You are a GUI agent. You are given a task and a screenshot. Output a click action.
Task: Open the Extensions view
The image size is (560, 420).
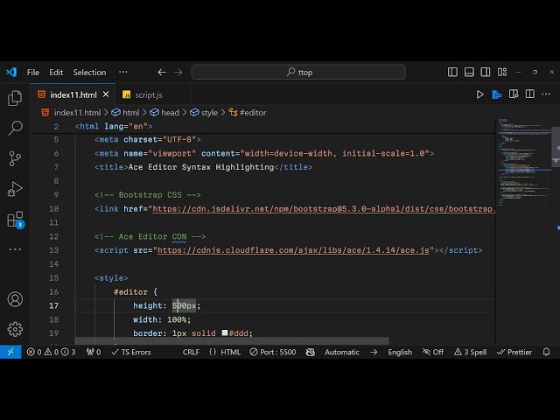coord(15,219)
